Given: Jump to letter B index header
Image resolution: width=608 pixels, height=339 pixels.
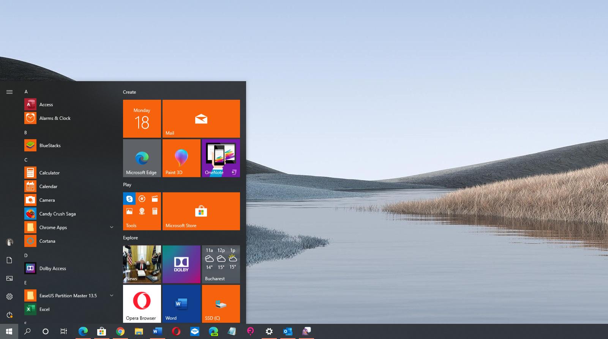Looking at the screenshot, I should tap(25, 133).
